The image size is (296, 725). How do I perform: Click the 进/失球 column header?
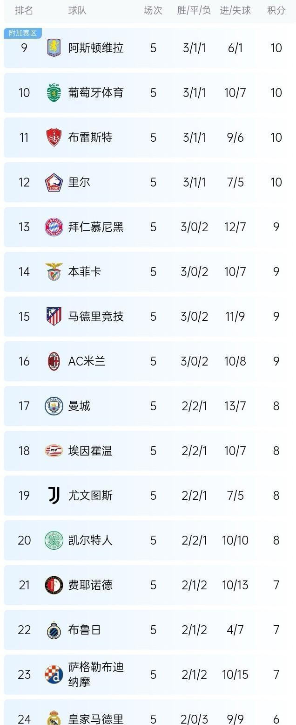coord(235,10)
